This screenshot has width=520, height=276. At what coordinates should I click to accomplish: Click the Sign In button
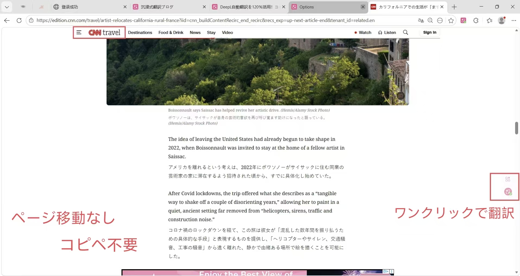click(x=430, y=33)
